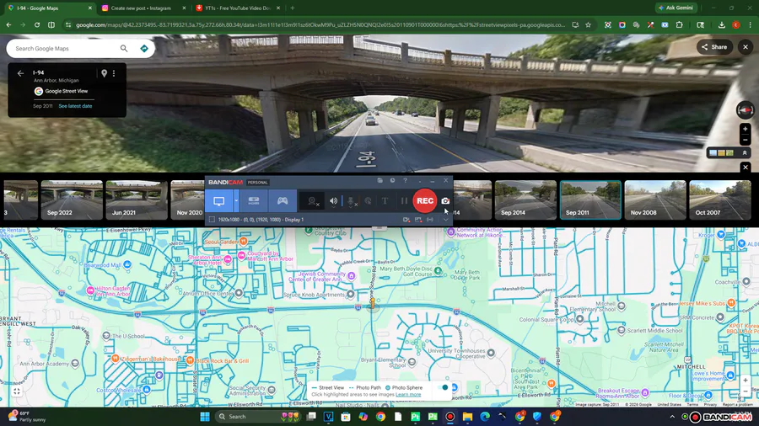Reload the page
This screenshot has height=426, width=759.
click(x=37, y=24)
